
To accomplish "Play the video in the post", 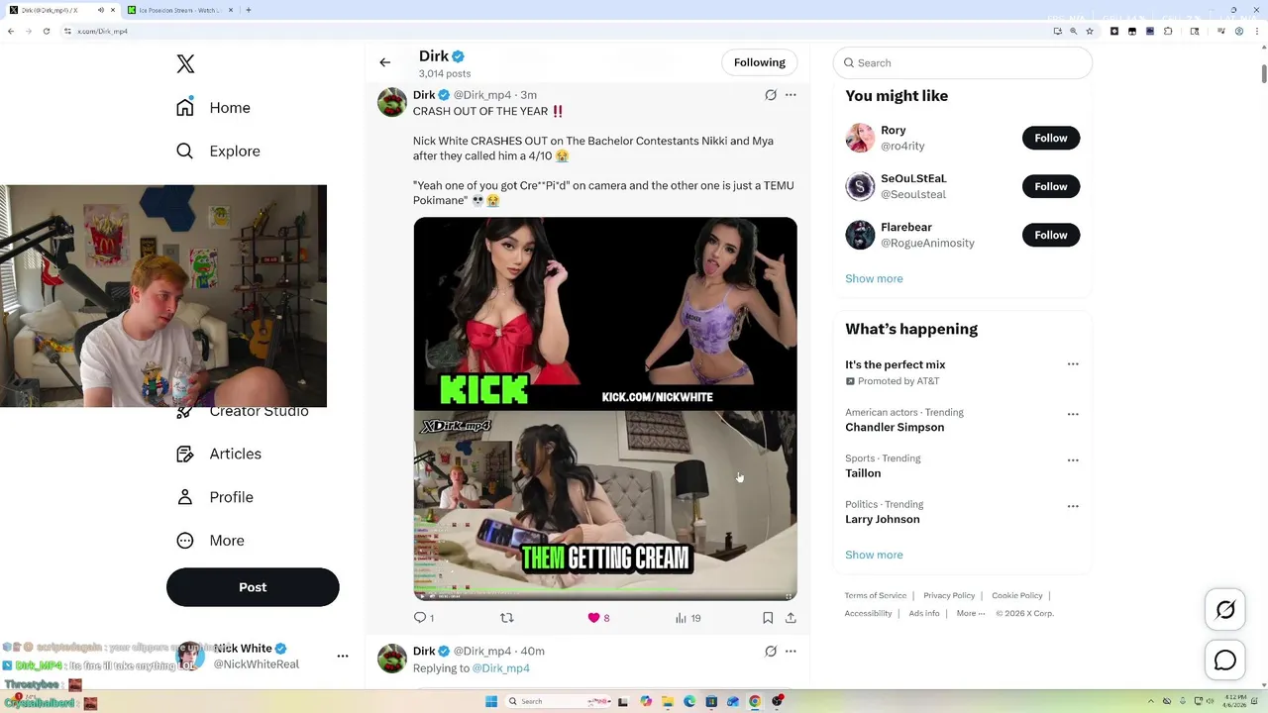I will [x=422, y=596].
